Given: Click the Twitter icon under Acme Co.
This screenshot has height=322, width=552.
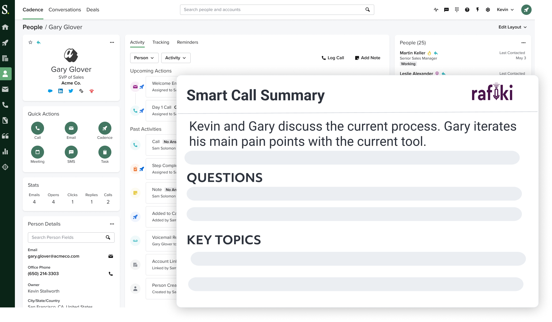Looking at the screenshot, I should tap(71, 91).
